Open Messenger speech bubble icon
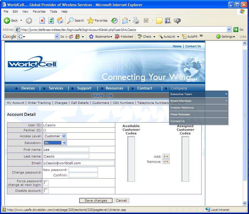The height and width of the screenshot is (214, 249). point(177,21)
